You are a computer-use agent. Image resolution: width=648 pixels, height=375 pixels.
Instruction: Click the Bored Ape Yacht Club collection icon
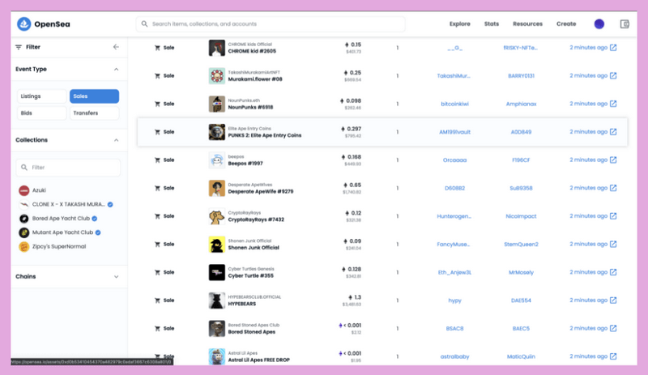pyautogui.click(x=24, y=219)
